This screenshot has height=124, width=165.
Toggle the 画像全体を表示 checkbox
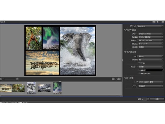coord(139,73)
